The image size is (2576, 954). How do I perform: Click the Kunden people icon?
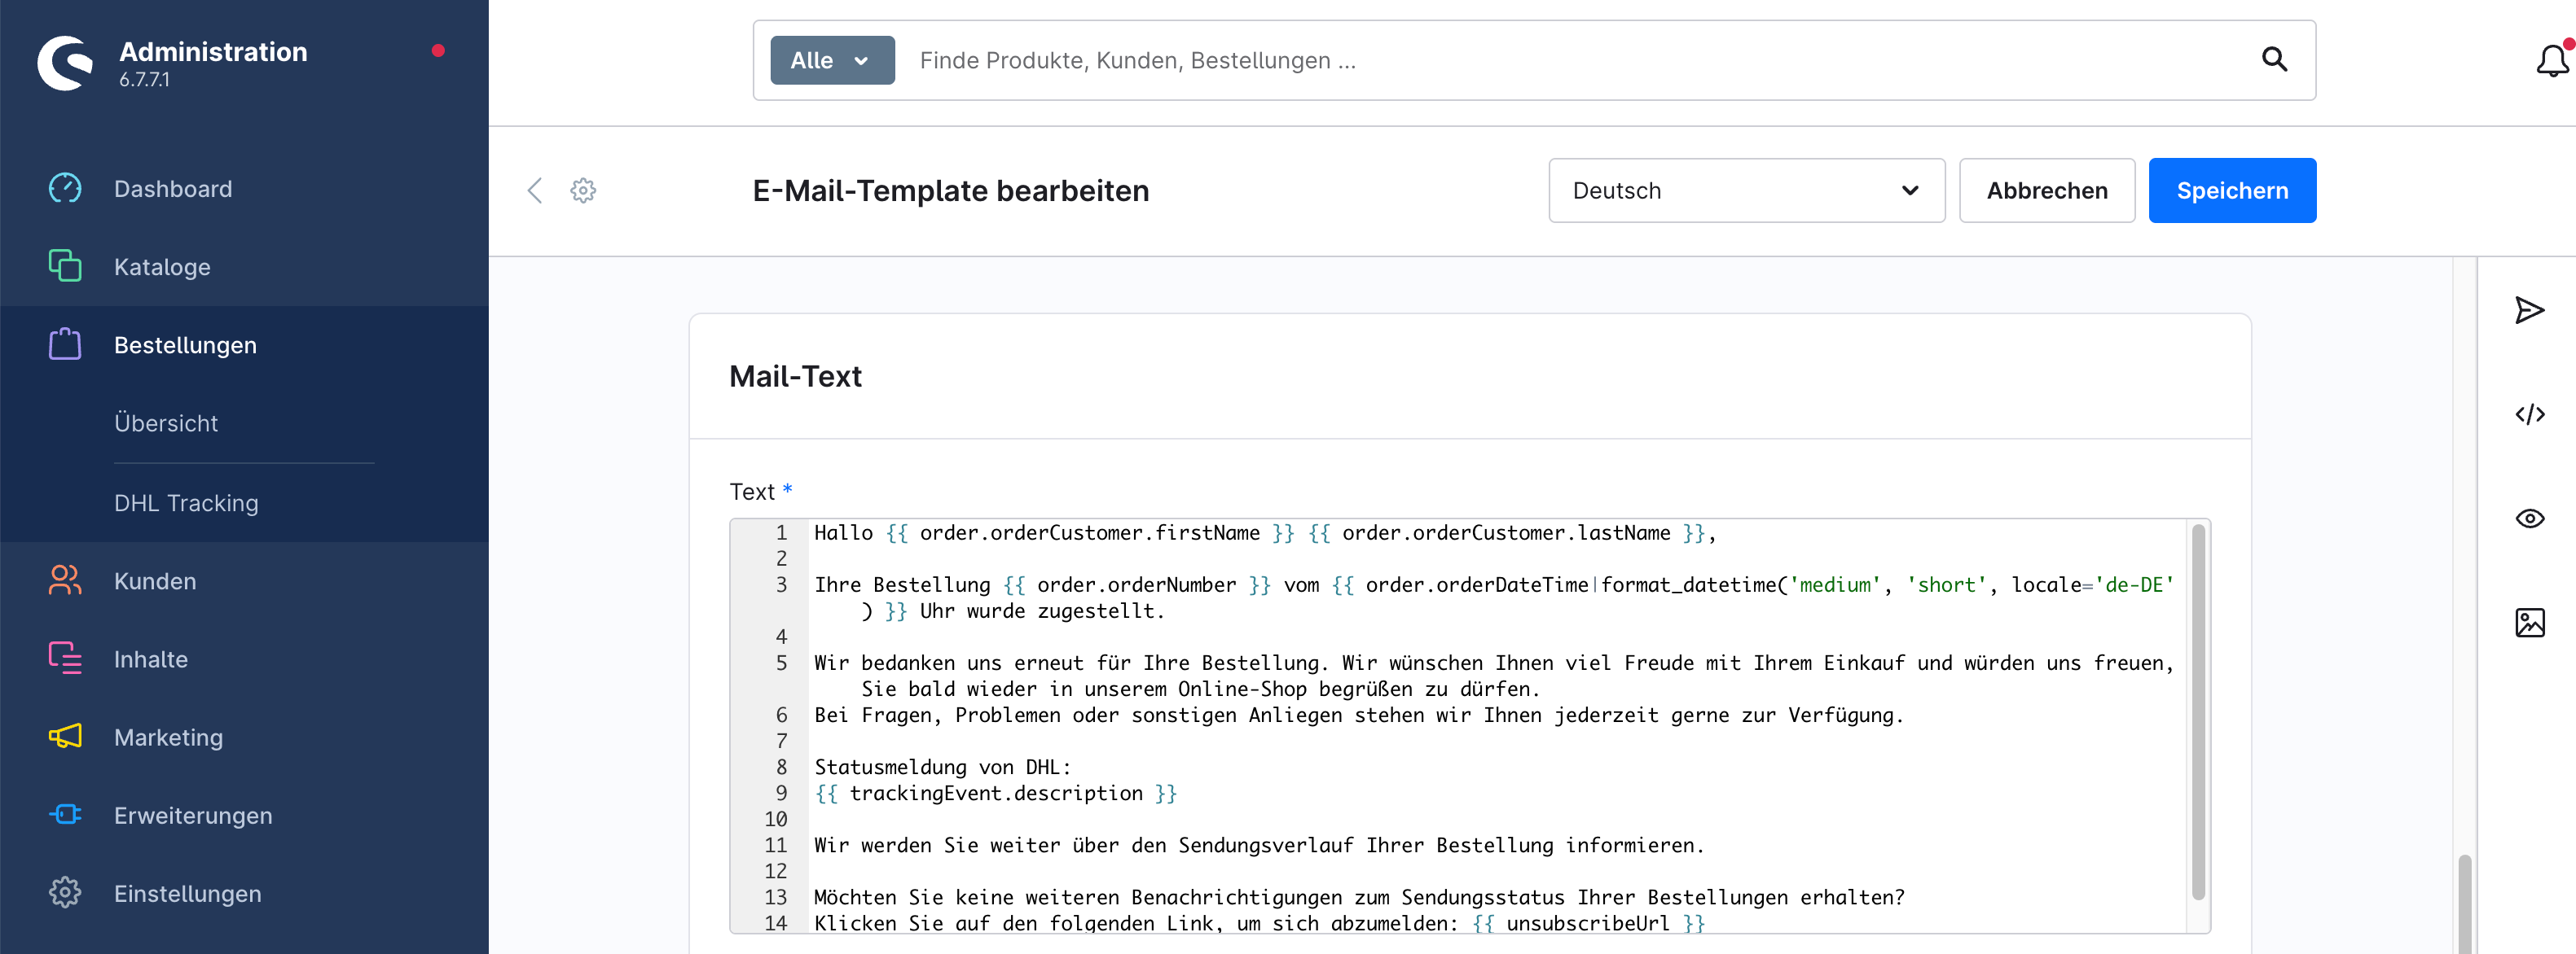[x=65, y=580]
